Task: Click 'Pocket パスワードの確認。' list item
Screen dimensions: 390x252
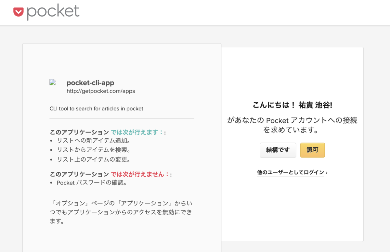Action: click(x=92, y=183)
